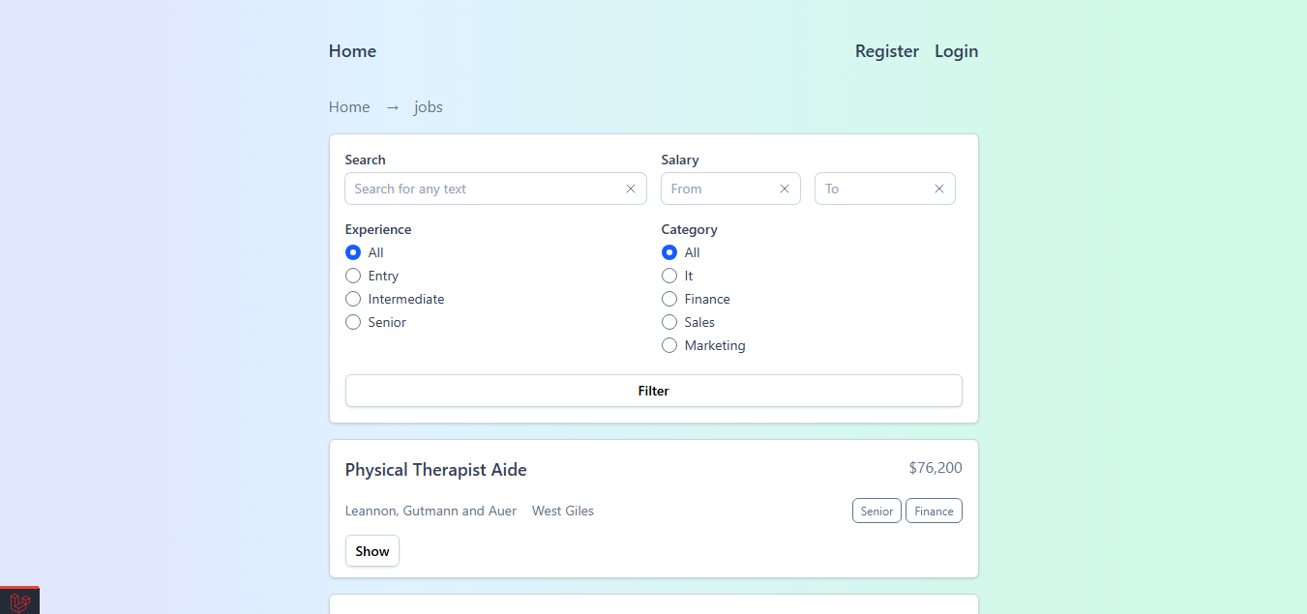Choose the Finance category filter
1307x614 pixels.
pyautogui.click(x=669, y=299)
